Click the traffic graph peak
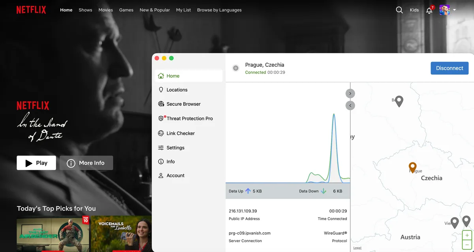Image resolution: width=474 pixels, height=252 pixels. (x=334, y=115)
